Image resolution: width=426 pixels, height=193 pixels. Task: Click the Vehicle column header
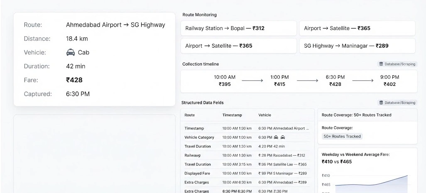pos(264,115)
